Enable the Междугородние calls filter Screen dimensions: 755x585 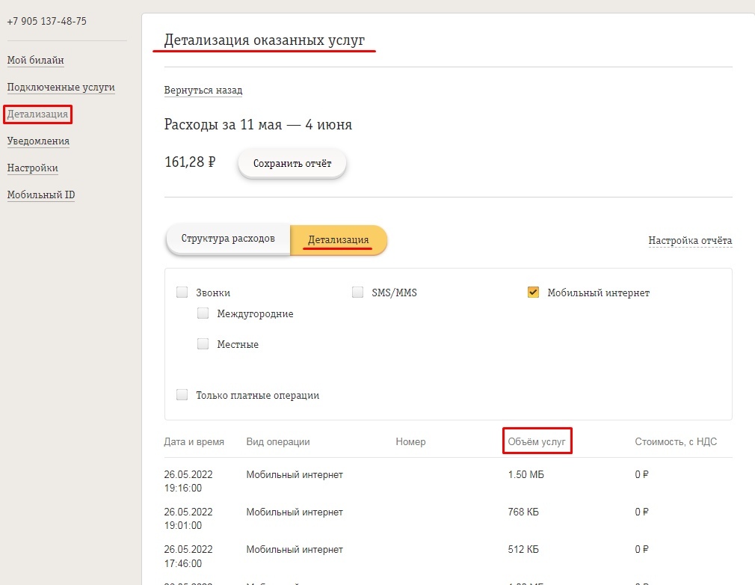pyautogui.click(x=203, y=313)
